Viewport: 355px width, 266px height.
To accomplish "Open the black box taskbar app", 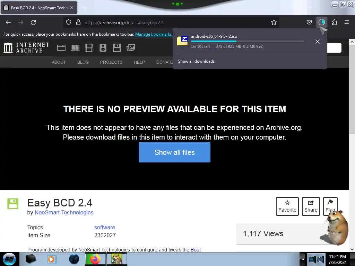I will 31,259.
